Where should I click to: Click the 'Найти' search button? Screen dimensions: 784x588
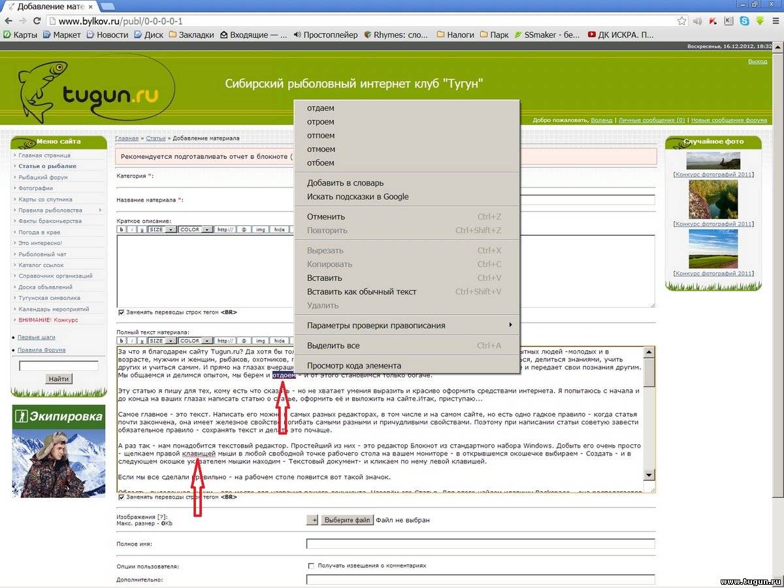coord(59,379)
